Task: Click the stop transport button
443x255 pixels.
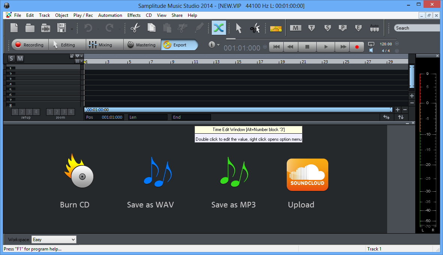Action: (x=307, y=47)
